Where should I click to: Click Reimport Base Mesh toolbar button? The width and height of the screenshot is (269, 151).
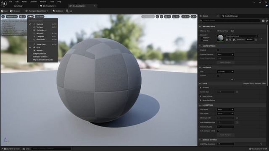pyautogui.click(x=36, y=11)
